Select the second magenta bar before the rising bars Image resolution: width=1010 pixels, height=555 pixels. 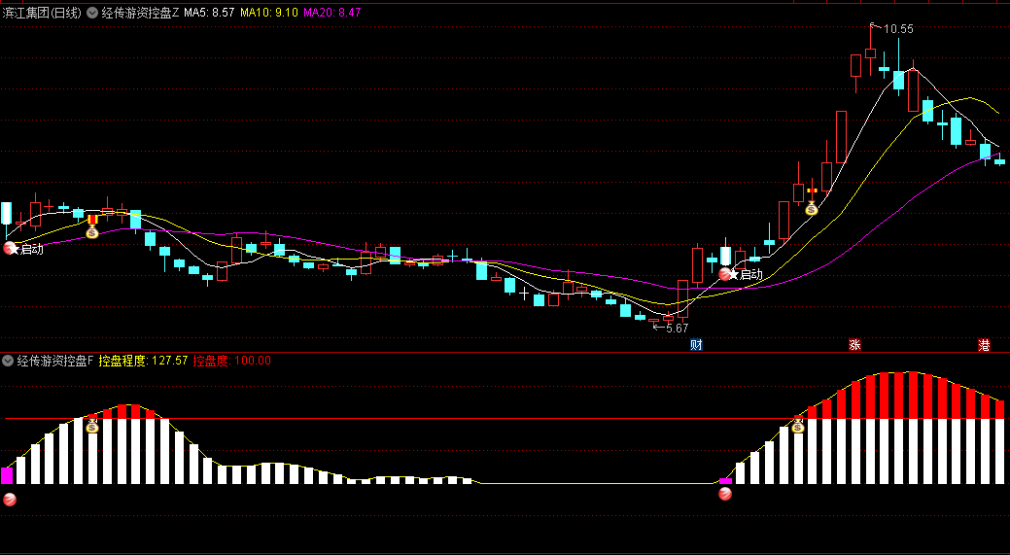click(725, 481)
